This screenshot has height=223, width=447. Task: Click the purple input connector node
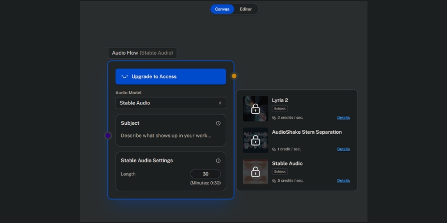pyautogui.click(x=108, y=135)
